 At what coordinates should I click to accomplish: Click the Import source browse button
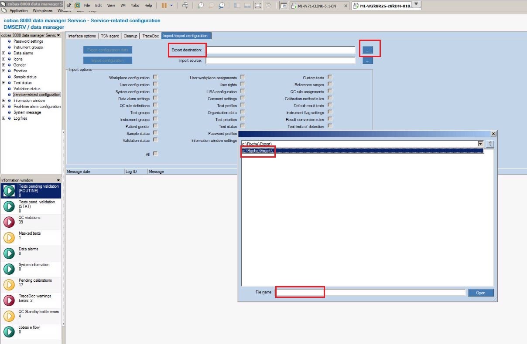[368, 61]
